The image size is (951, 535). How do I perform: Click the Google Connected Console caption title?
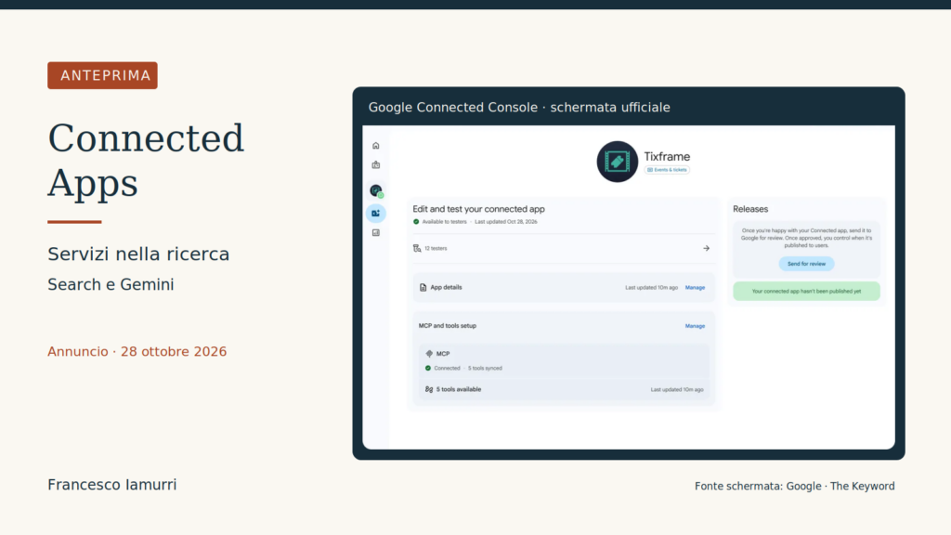tap(519, 108)
